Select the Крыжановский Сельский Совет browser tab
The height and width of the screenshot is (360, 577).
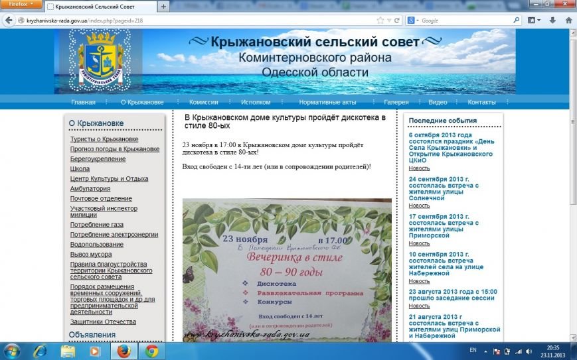point(100,7)
